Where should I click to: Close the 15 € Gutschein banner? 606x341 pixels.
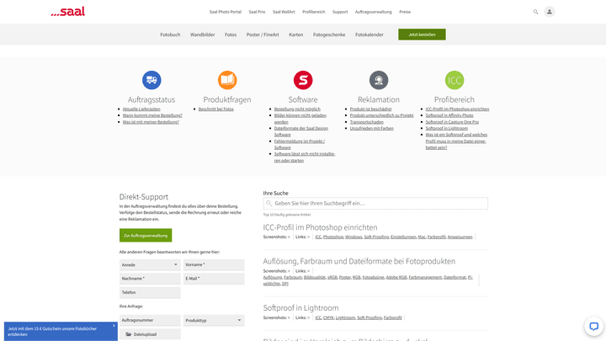tap(113, 324)
